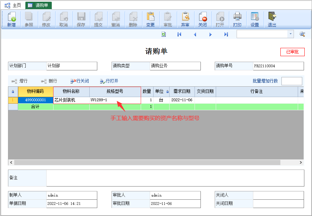Image resolution: width=312 pixels, height=216 pixels.
Task: Click the 2022-11-06 demand date cell
Action: (x=182, y=100)
